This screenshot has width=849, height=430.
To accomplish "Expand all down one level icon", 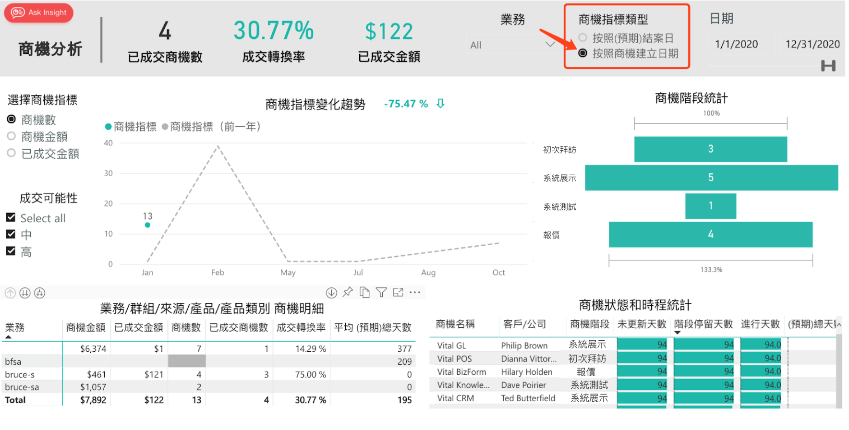I will pos(40,293).
